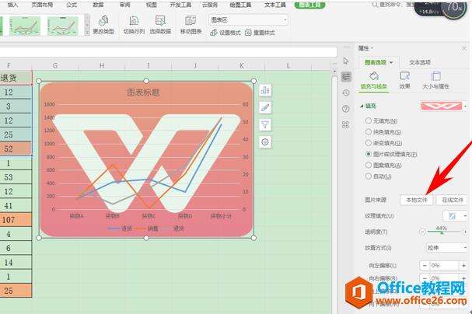Open 填充与线条 (Fill & Line) section icon
The height and width of the screenshot is (314, 472).
click(x=374, y=76)
